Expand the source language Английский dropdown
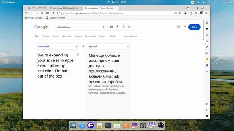 [57, 47]
